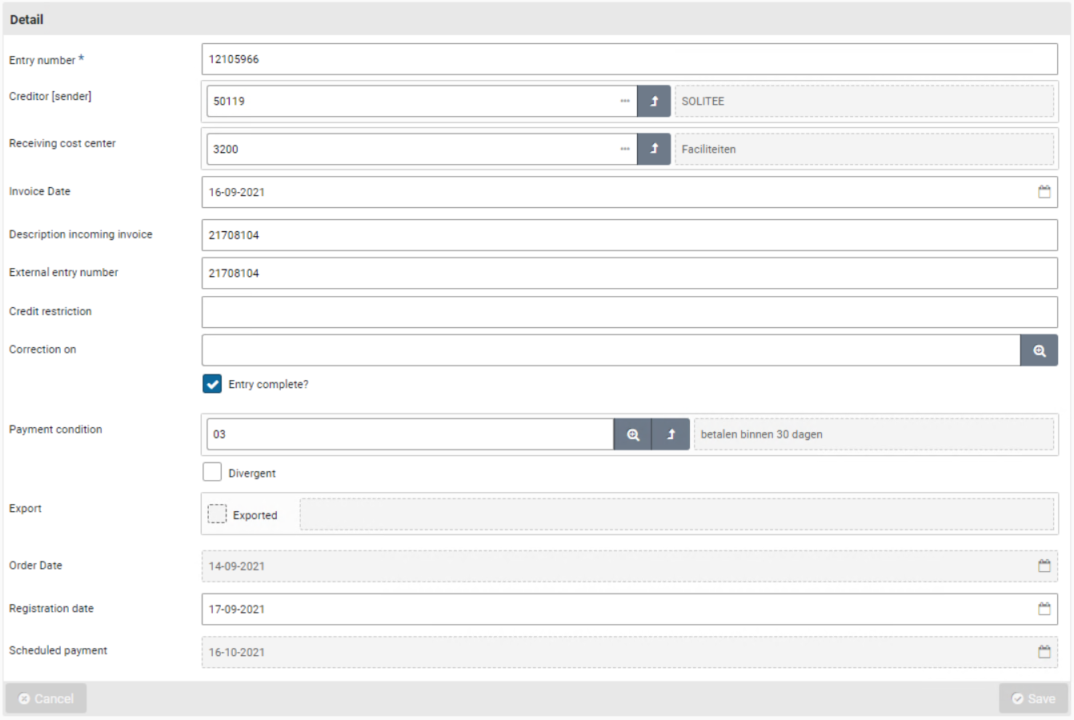Click the Creditor field upward arrow button
Screen dimensions: 1074x720
[654, 102]
